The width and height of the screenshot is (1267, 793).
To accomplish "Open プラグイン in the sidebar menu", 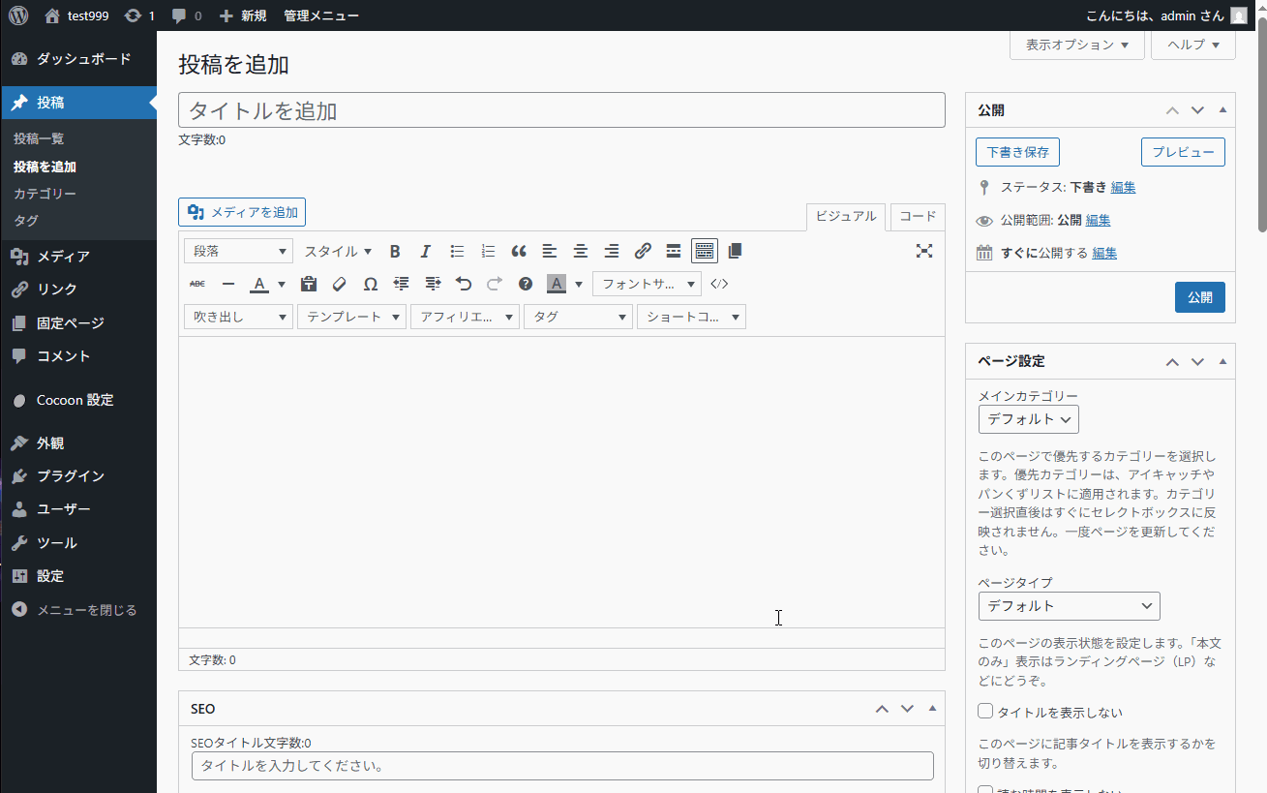I will [x=78, y=476].
